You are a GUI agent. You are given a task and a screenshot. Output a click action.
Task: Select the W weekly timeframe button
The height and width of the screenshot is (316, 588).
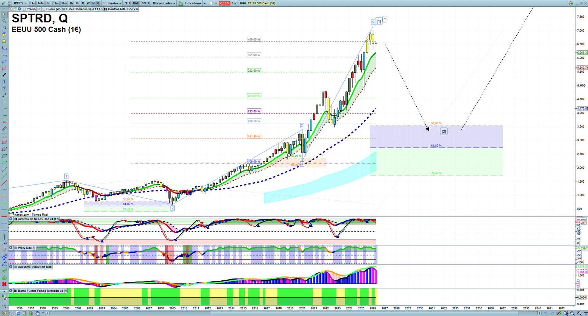pos(88,3)
